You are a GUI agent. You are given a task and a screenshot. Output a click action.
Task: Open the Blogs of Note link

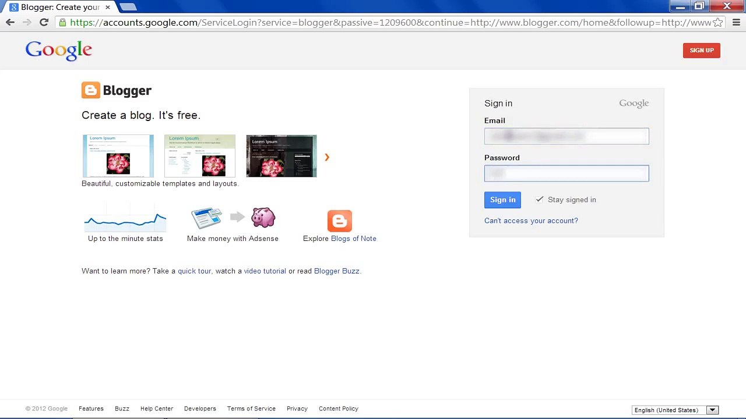point(354,239)
